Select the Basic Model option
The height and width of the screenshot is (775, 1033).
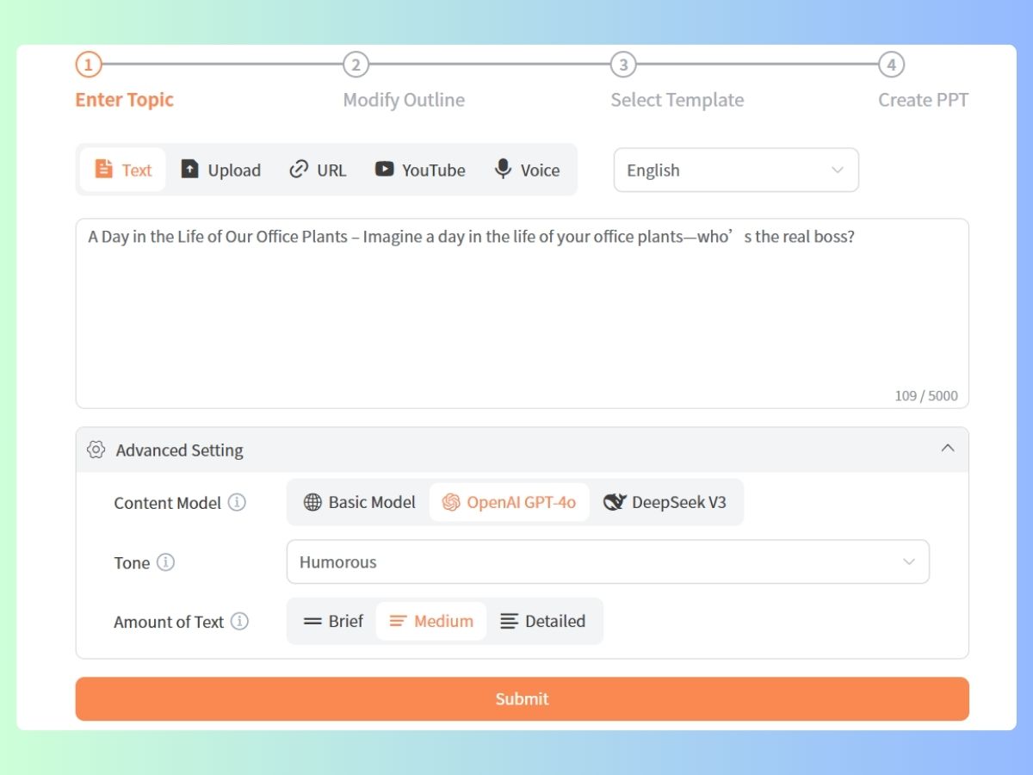coord(359,502)
